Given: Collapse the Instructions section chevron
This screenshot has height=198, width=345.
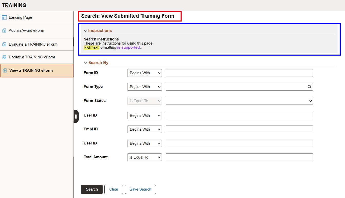Looking at the screenshot, I should (x=86, y=31).
